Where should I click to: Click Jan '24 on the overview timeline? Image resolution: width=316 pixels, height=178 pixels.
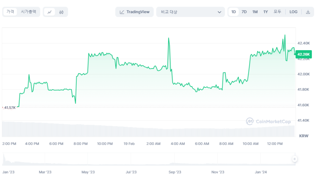click(x=261, y=172)
